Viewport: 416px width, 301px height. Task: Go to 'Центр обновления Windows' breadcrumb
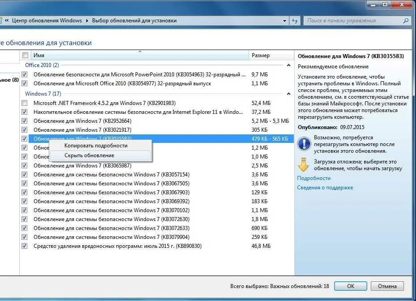click(x=47, y=21)
